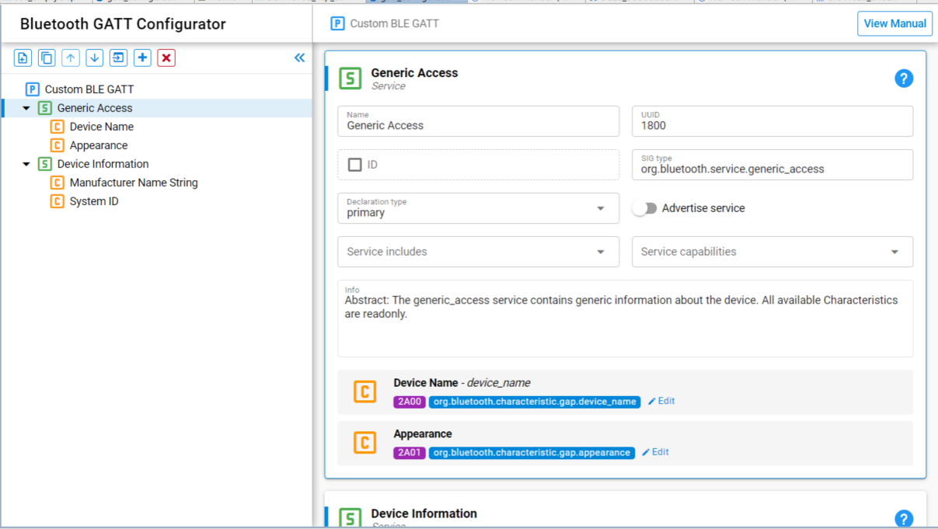Edit the Appearance characteristic

click(655, 451)
